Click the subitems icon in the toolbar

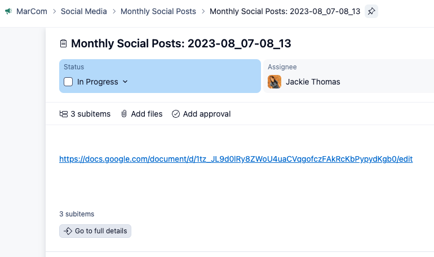click(64, 114)
